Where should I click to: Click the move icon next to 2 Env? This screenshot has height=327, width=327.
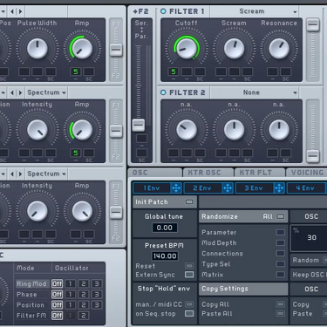228,188
